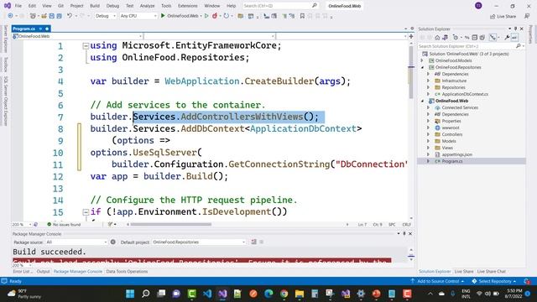Collapse the using directives block at line 1
Image resolution: width=537 pixels, height=302 pixels.
pos(86,45)
